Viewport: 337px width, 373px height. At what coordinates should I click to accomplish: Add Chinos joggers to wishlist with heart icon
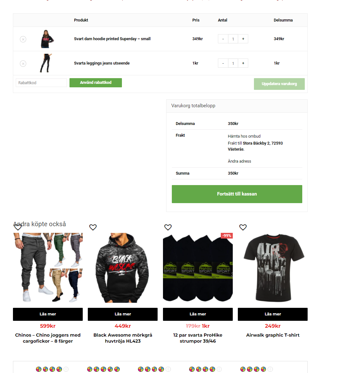click(18, 227)
